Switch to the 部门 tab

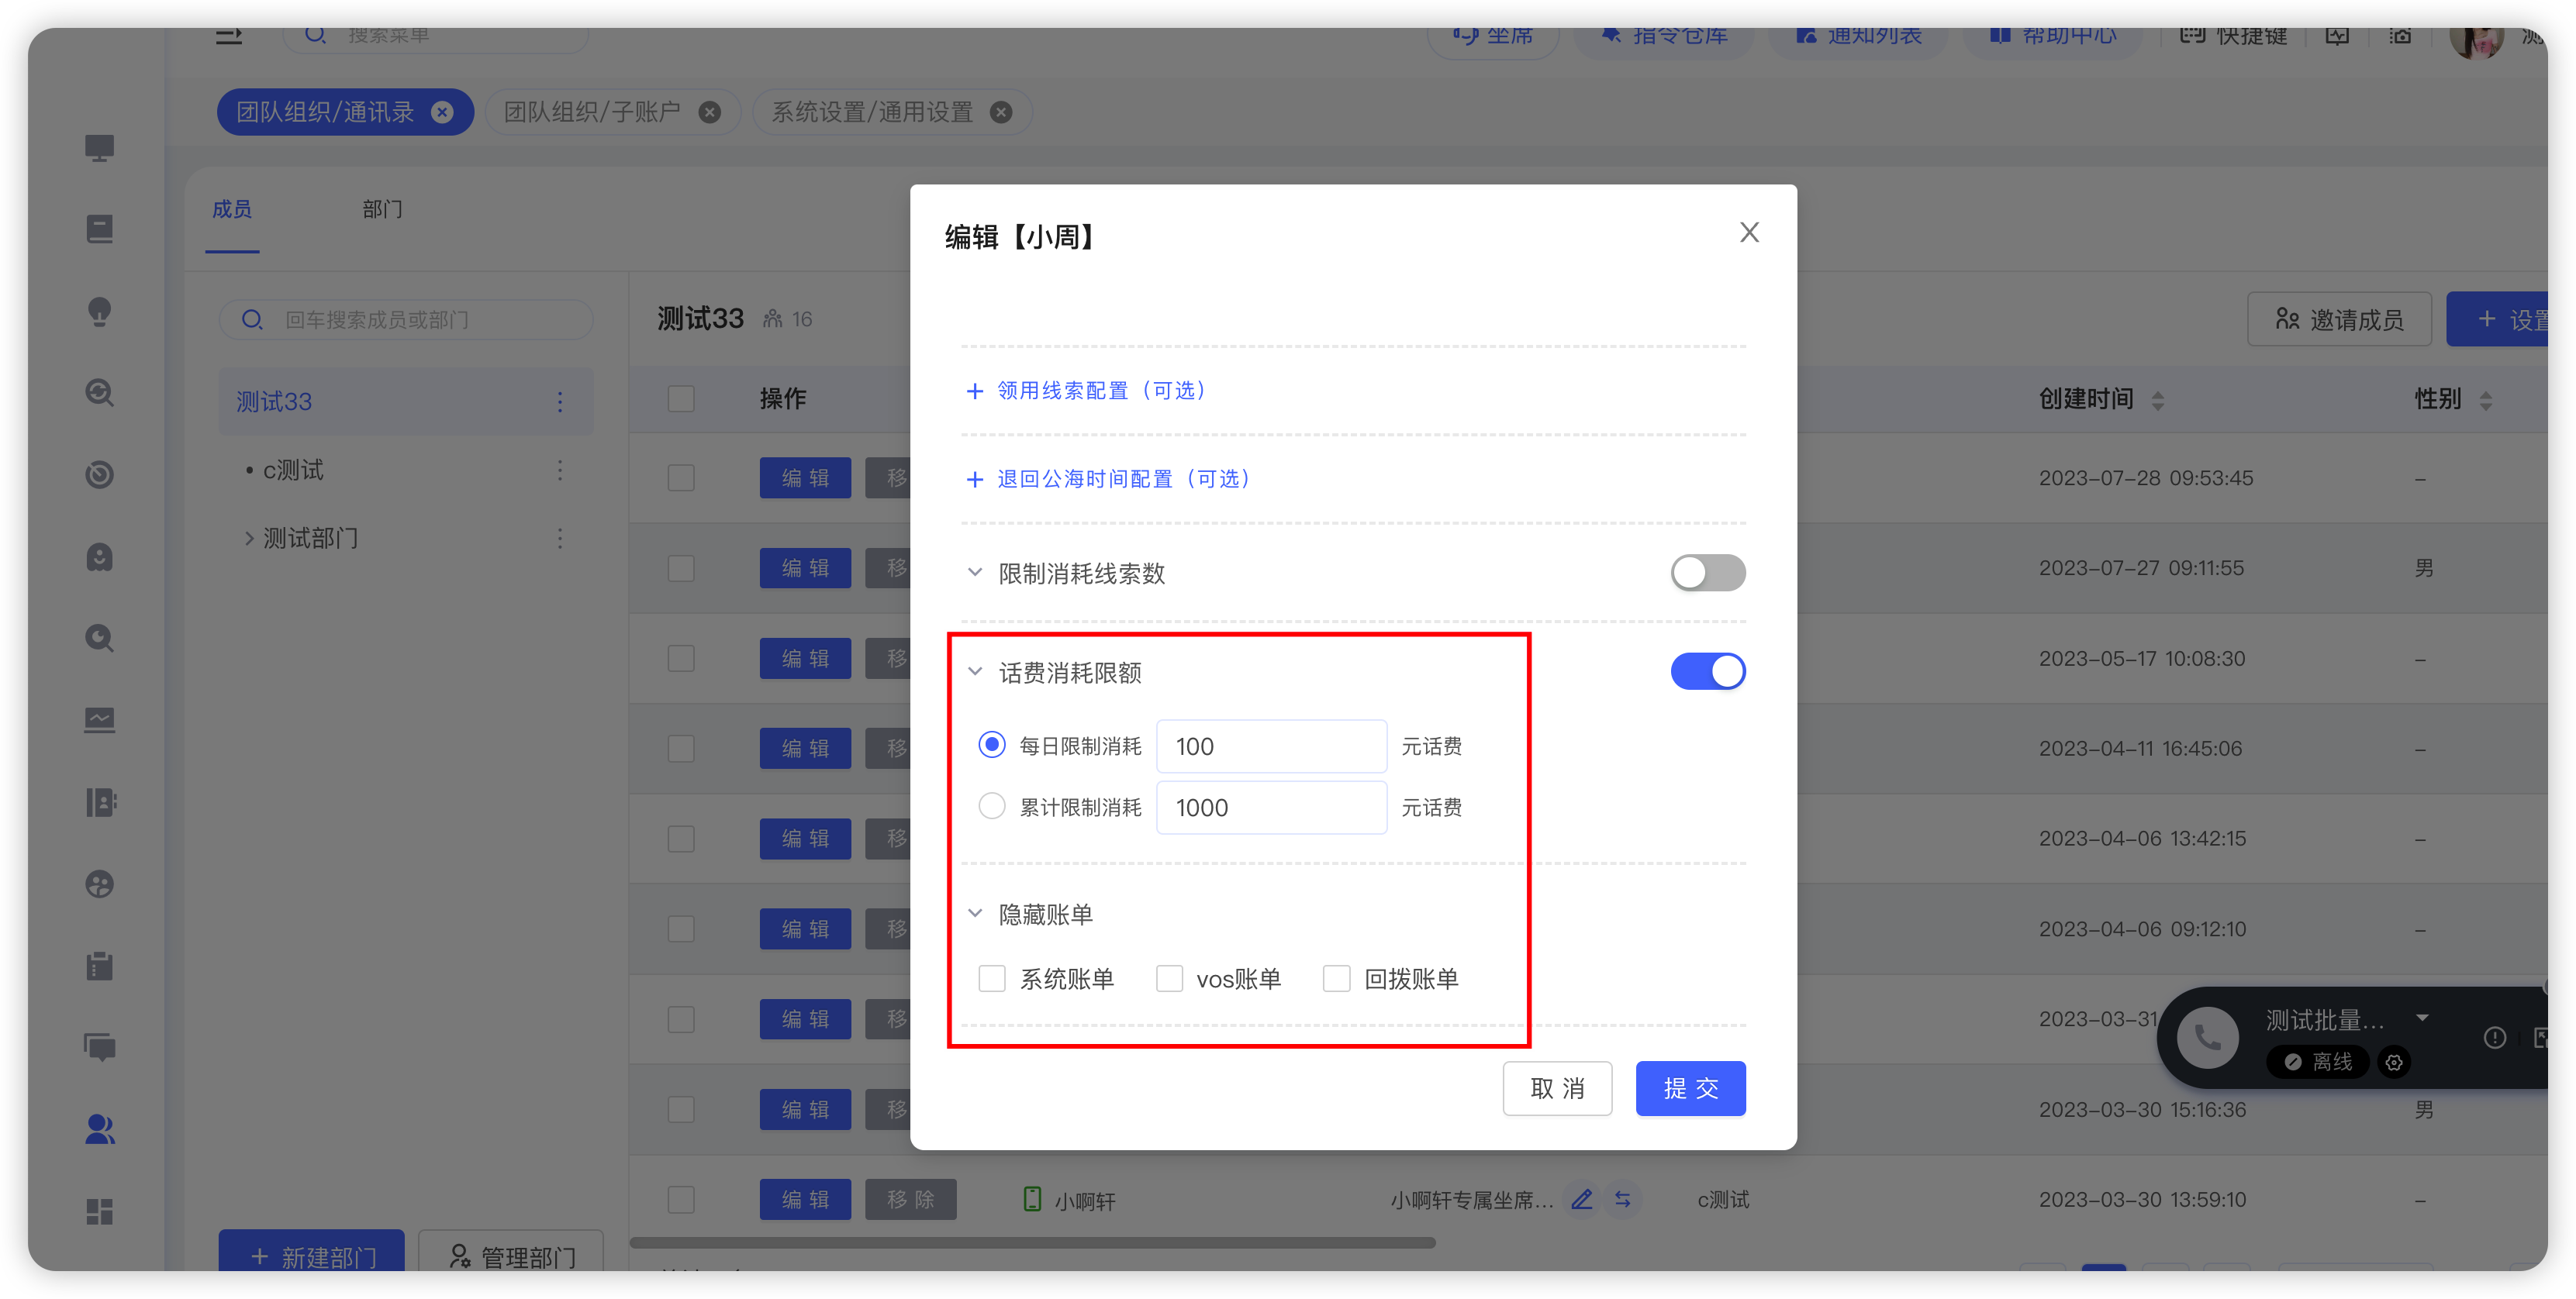point(382,210)
